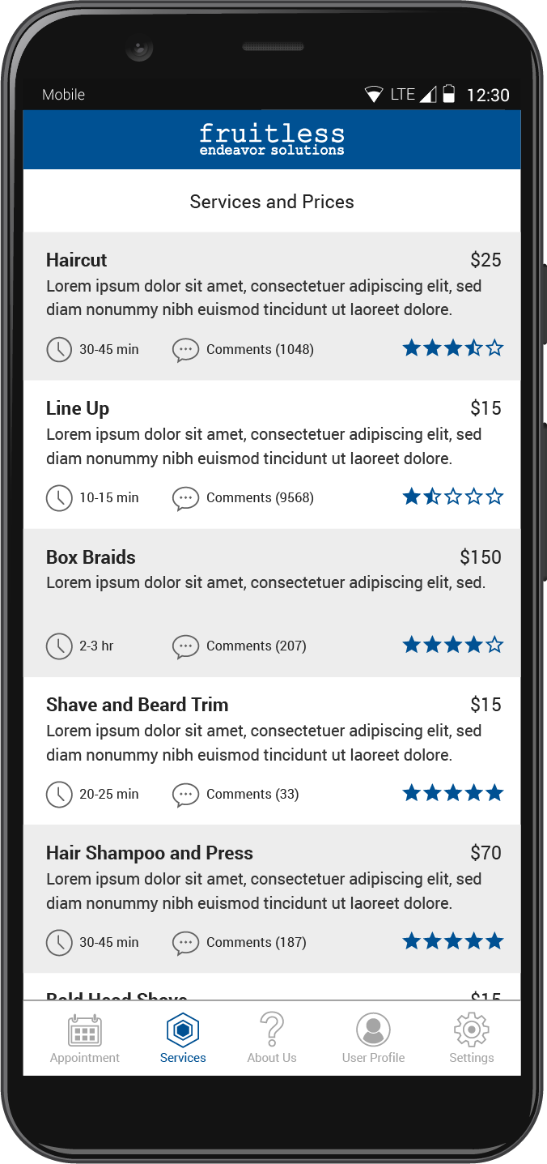Open Comments (33) for Shave and Beard Trim
The height and width of the screenshot is (1164, 547).
pyautogui.click(x=253, y=794)
